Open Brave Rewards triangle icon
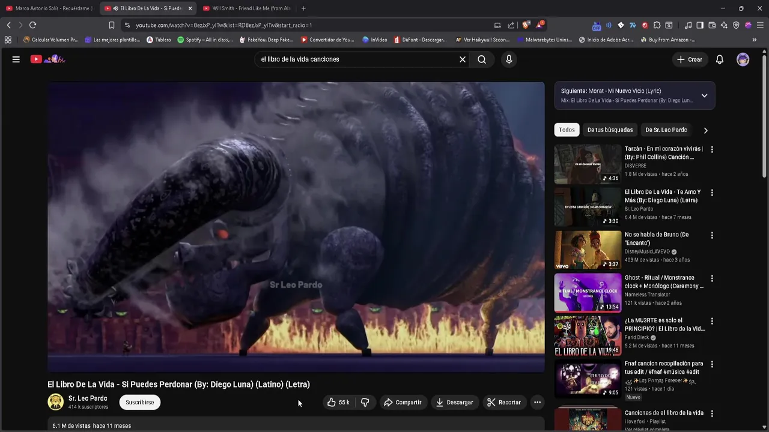 tap(540, 25)
